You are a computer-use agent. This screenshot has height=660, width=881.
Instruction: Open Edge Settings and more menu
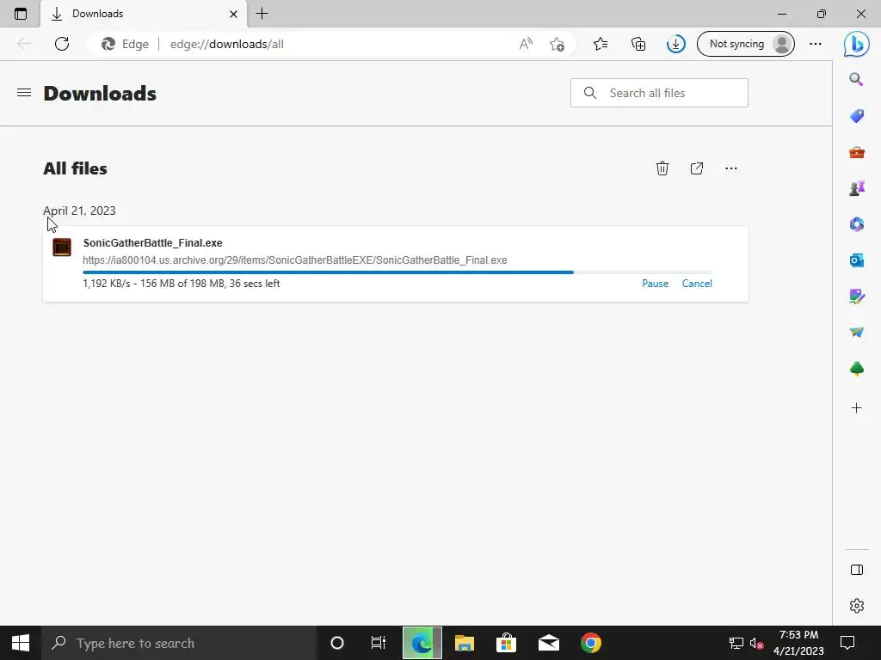coord(816,44)
